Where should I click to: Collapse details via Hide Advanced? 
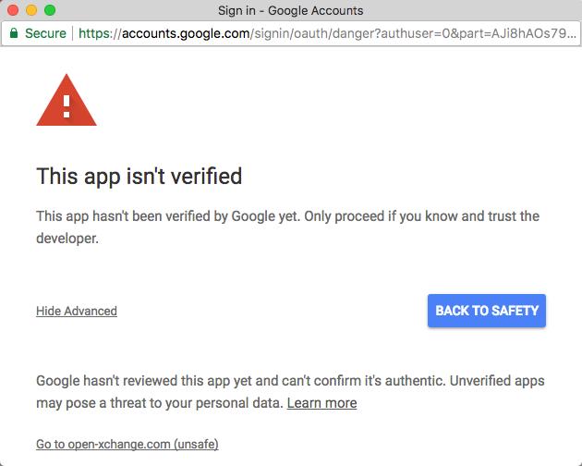[x=77, y=311]
